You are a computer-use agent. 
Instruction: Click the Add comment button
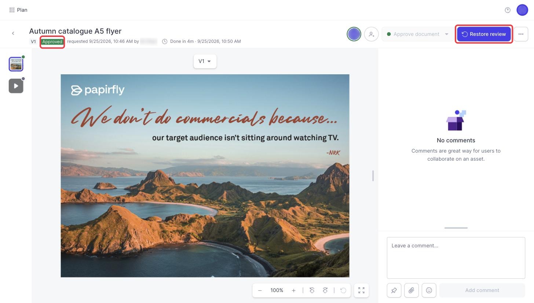[482, 290]
